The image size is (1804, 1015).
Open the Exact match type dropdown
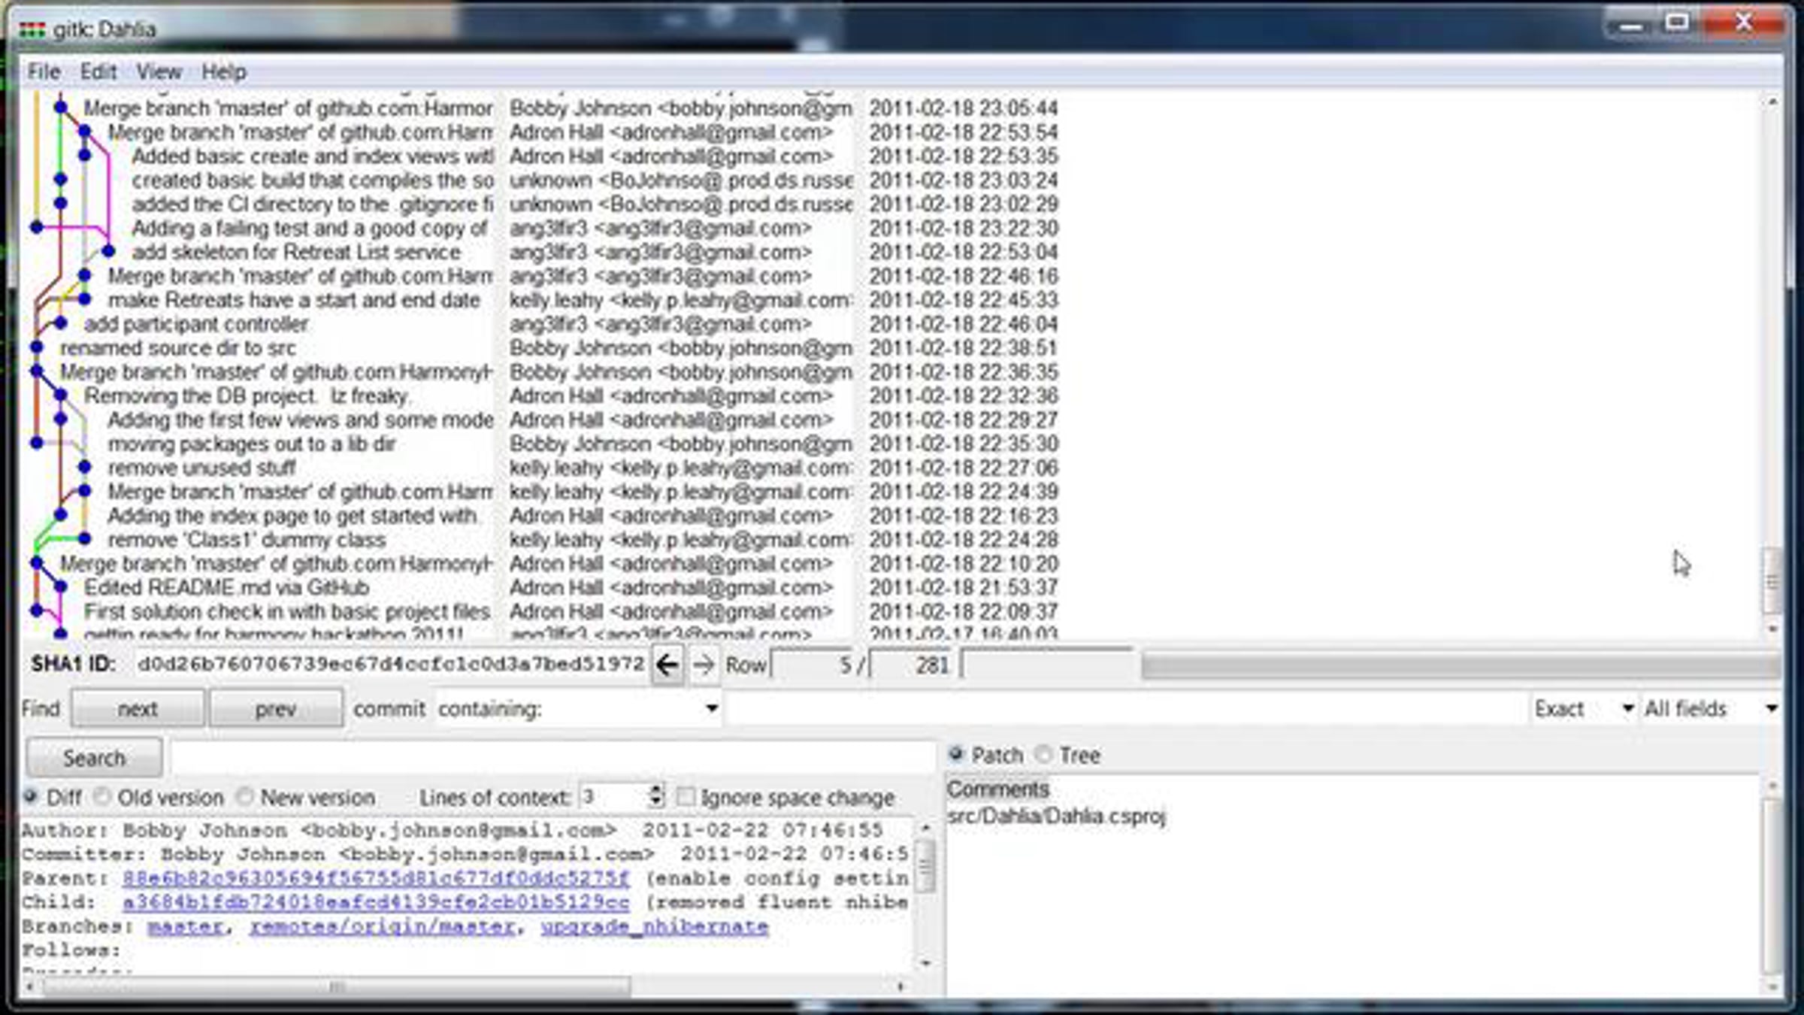pos(1627,708)
